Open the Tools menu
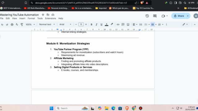The height and width of the screenshot is (111, 198). (x=40, y=18)
